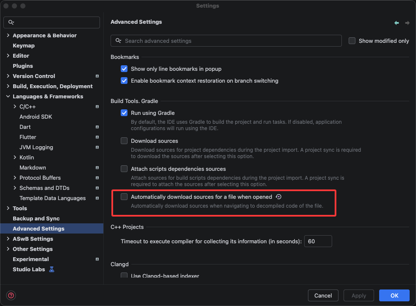Screen dimensions: 416x306
Task: Click the project-level icon beside Dart
Action: click(x=97, y=127)
